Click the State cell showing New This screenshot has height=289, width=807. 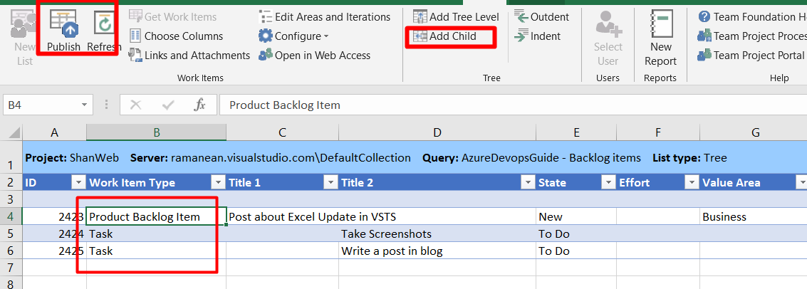[576, 216]
